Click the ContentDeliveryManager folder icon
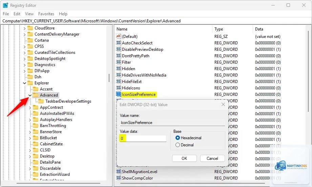312x187 pixels. tap(30, 34)
